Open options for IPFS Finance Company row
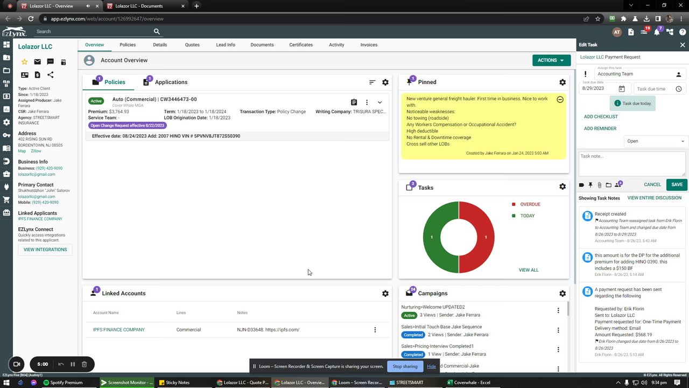The width and height of the screenshot is (689, 388). pyautogui.click(x=375, y=330)
